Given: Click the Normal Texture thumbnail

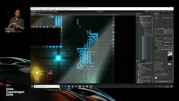Looking at the screenshot, I should pyautogui.click(x=170, y=54).
